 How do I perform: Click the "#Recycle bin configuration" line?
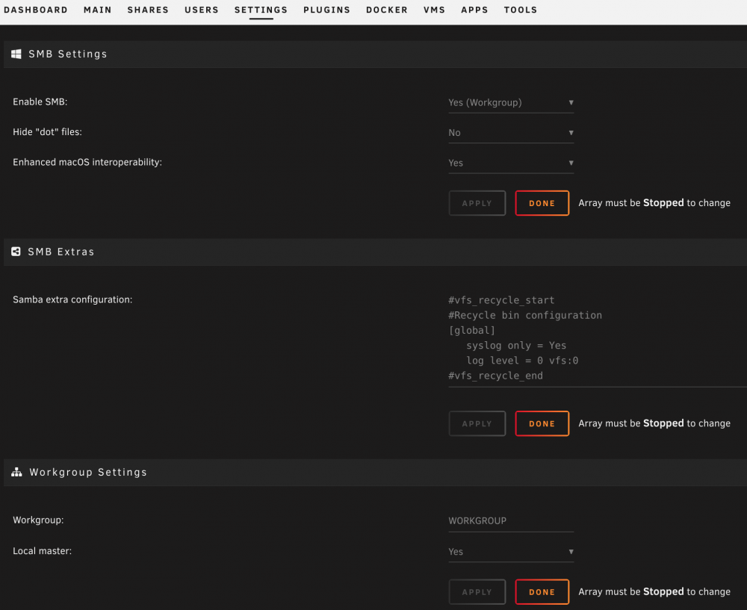(525, 315)
